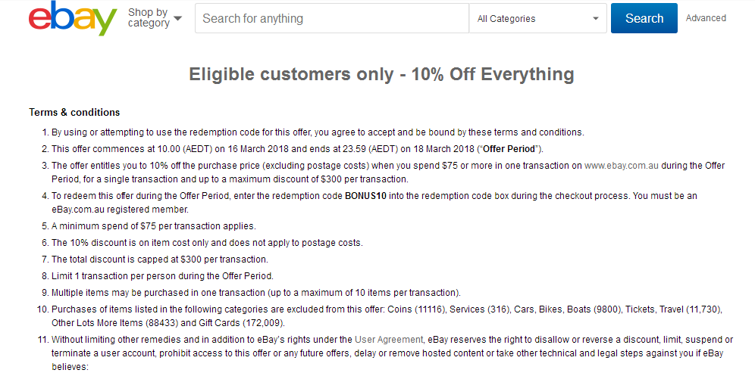This screenshot has width=755, height=373.
Task: Click the eBay logo
Action: tap(73, 18)
